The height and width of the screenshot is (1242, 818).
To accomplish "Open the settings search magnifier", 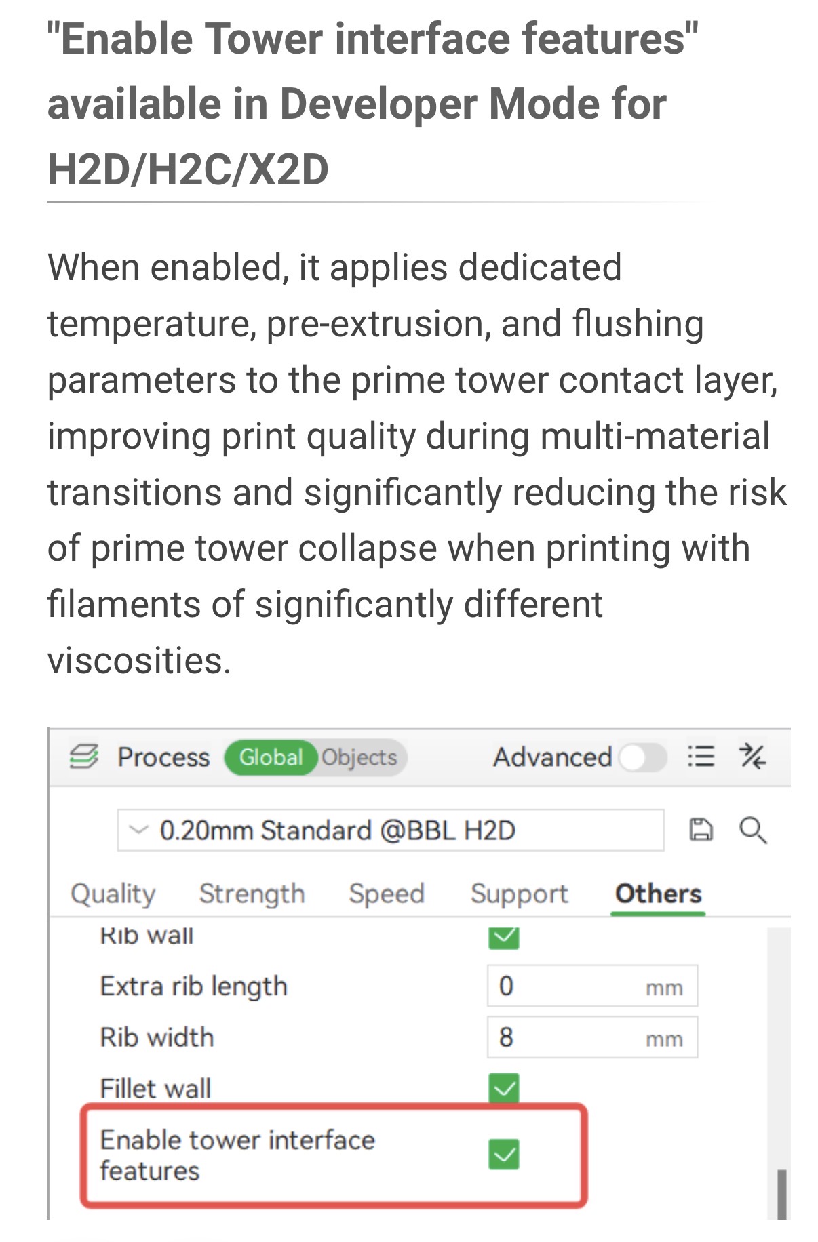I will 753,830.
